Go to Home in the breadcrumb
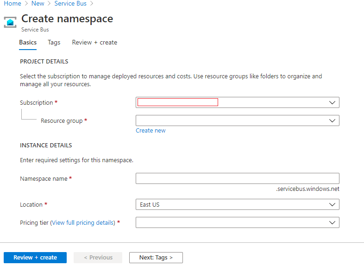 pyautogui.click(x=12, y=4)
